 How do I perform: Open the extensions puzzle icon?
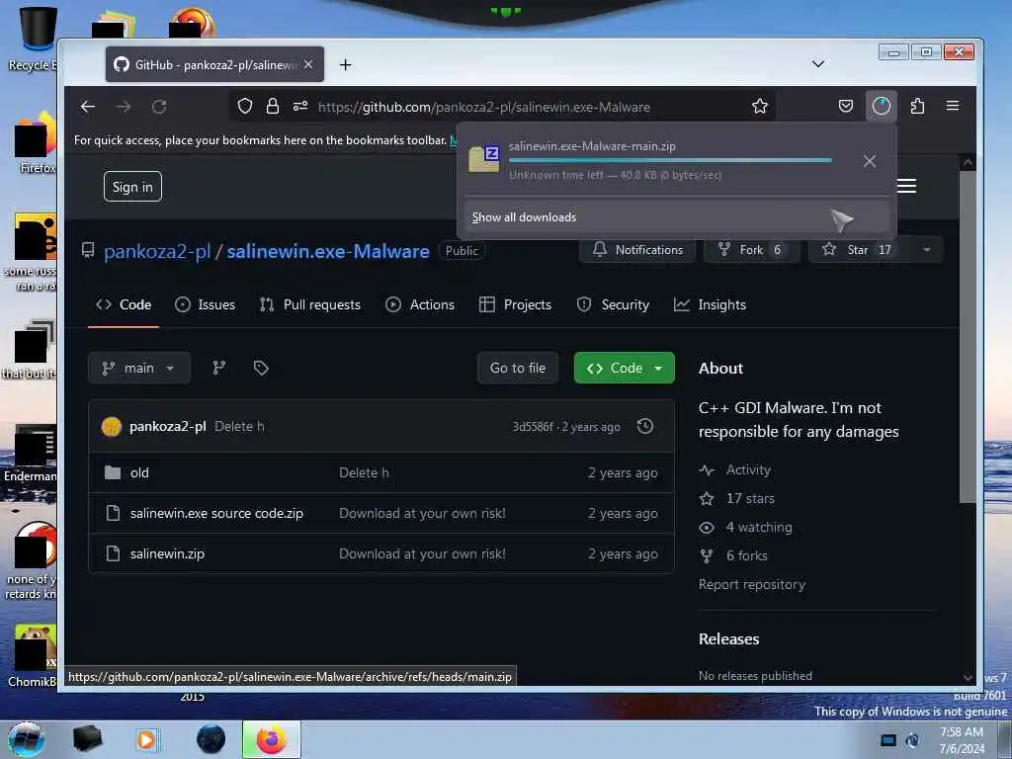click(x=917, y=107)
